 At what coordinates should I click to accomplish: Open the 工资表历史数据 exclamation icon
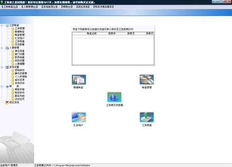[x=114, y=97]
